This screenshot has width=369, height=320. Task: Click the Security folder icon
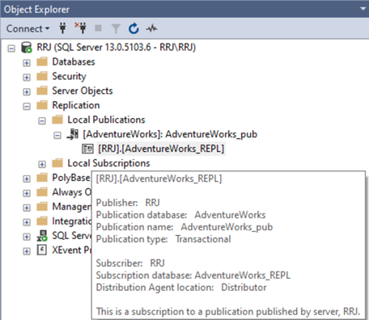[x=42, y=76]
